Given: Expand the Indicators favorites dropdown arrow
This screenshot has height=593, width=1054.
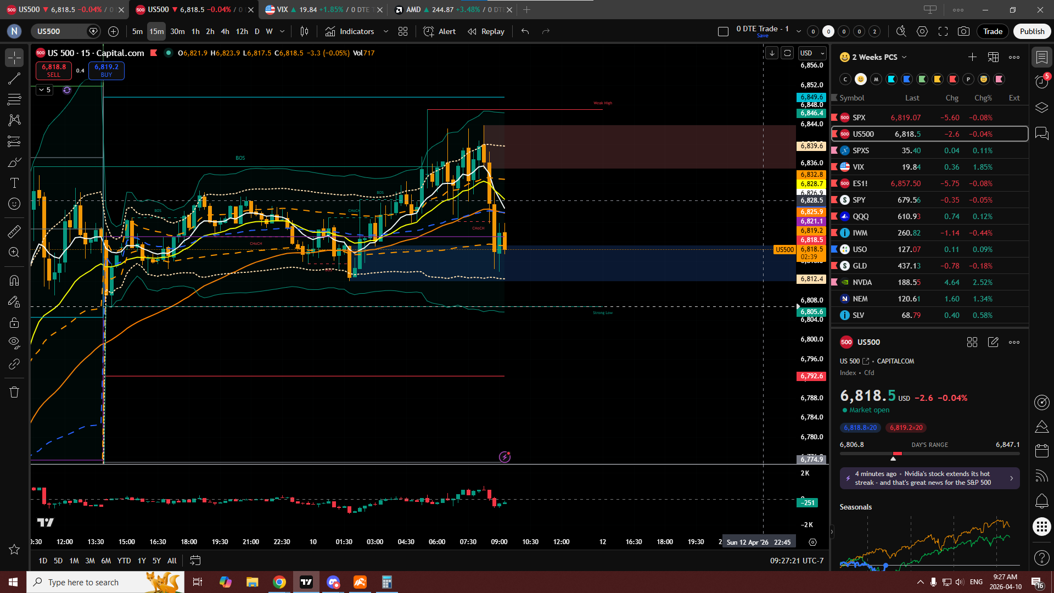Looking at the screenshot, I should (x=386, y=31).
